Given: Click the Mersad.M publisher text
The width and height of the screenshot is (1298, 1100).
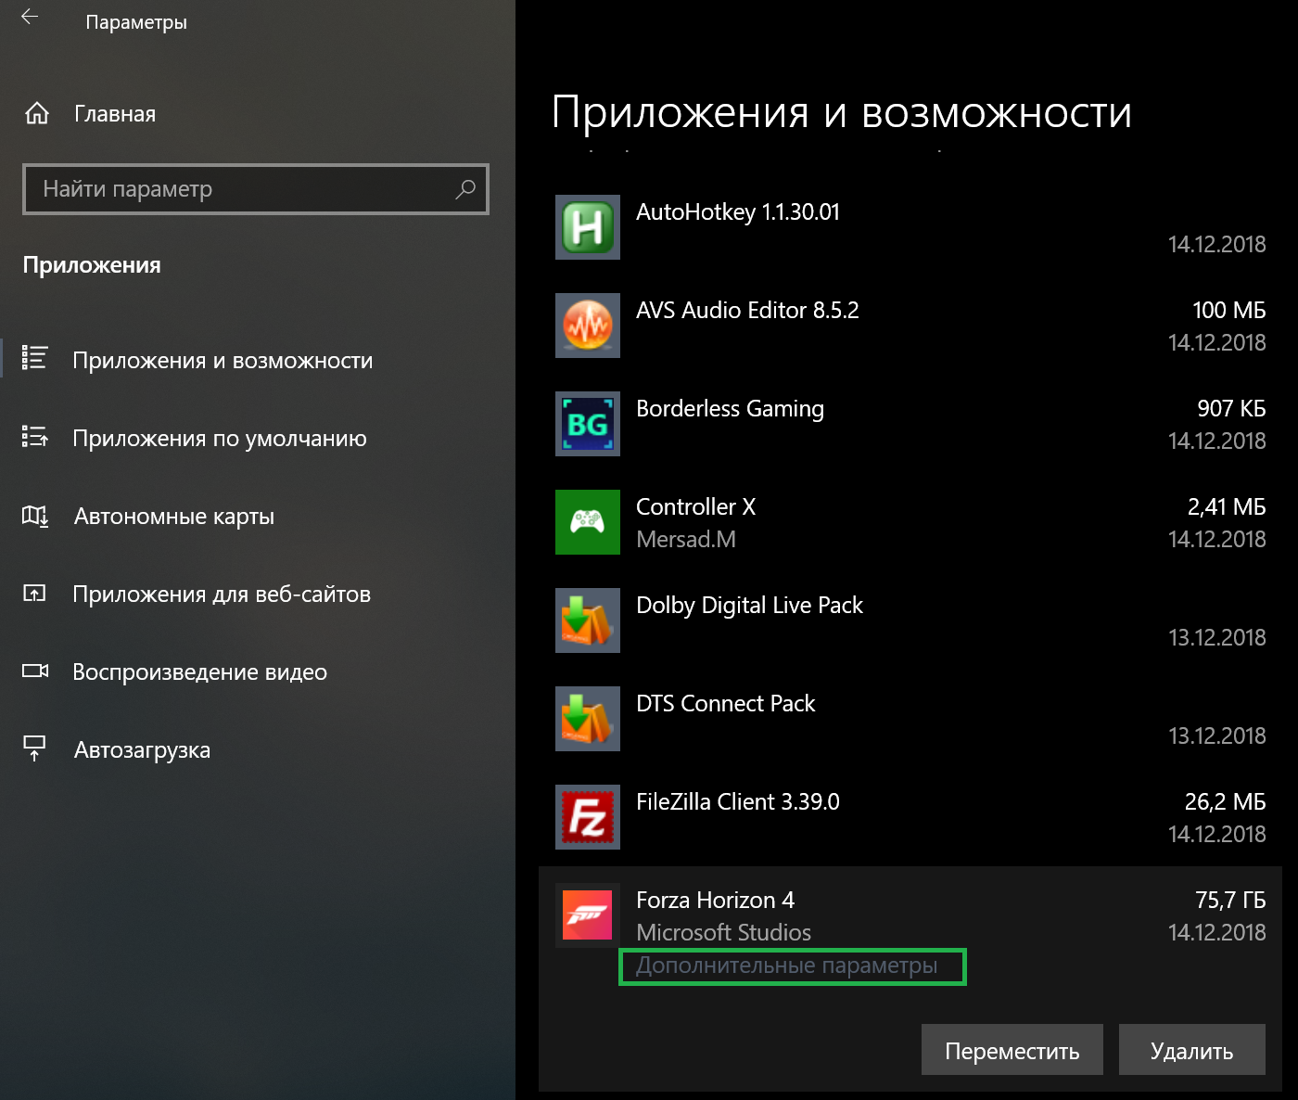Looking at the screenshot, I should (x=686, y=539).
